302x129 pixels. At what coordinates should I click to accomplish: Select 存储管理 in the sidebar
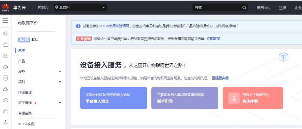(x=25, y=92)
